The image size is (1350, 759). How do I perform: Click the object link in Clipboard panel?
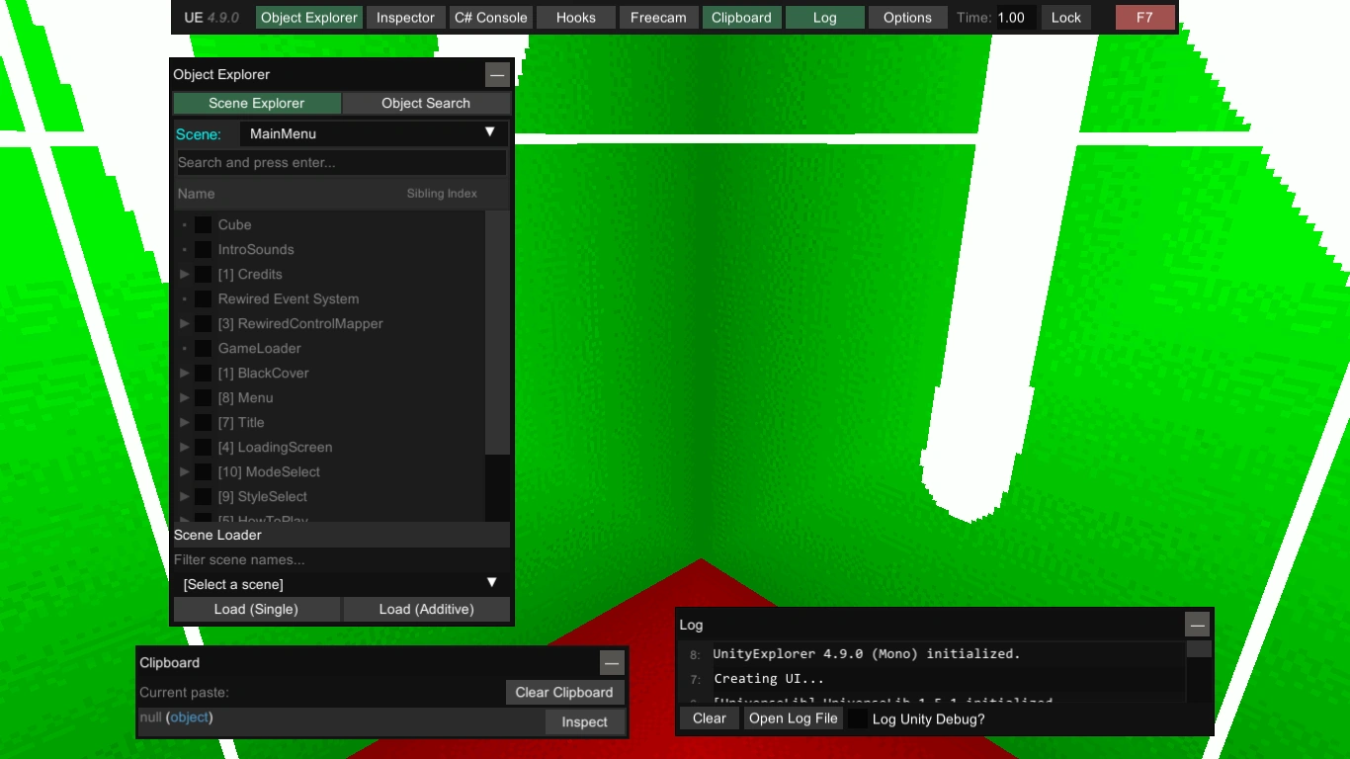187,717
